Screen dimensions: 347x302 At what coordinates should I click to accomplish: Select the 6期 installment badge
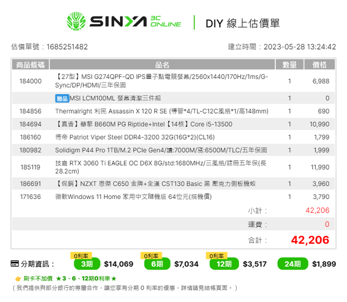pos(157,264)
